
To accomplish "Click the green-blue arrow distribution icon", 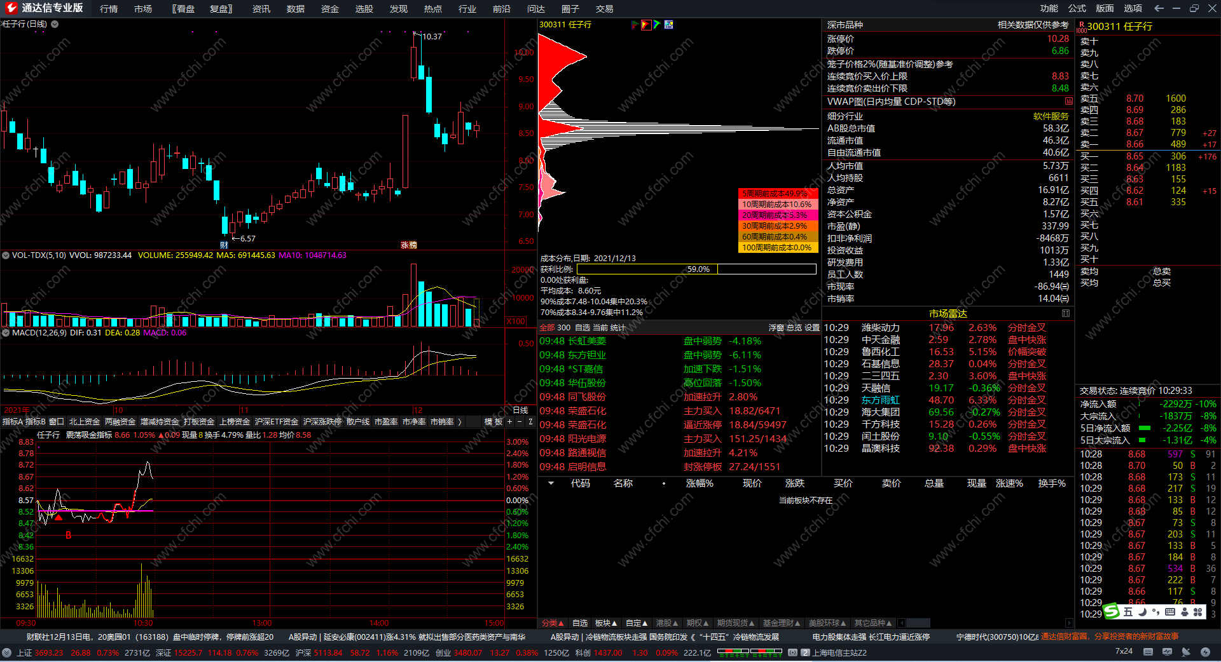I will click(x=657, y=25).
